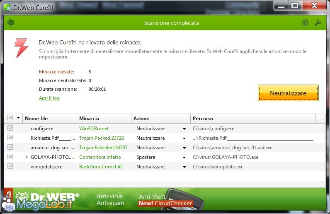
Task: Close the Dr.Web CureIt! window
Action: tap(314, 5)
